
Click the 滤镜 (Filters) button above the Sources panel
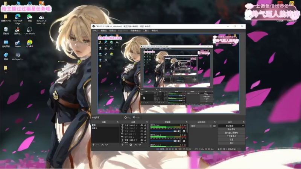(137, 118)
